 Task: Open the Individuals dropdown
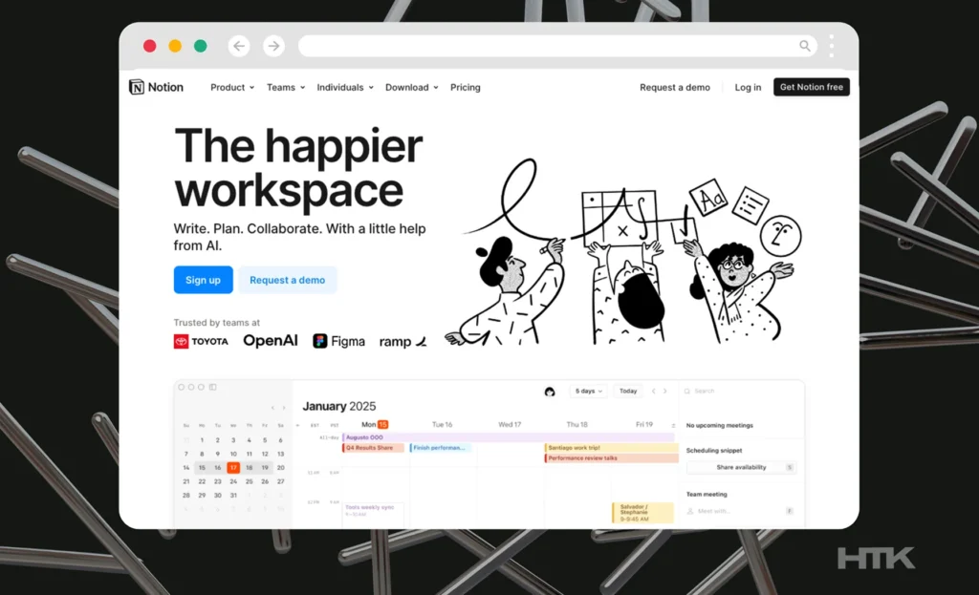click(x=345, y=87)
